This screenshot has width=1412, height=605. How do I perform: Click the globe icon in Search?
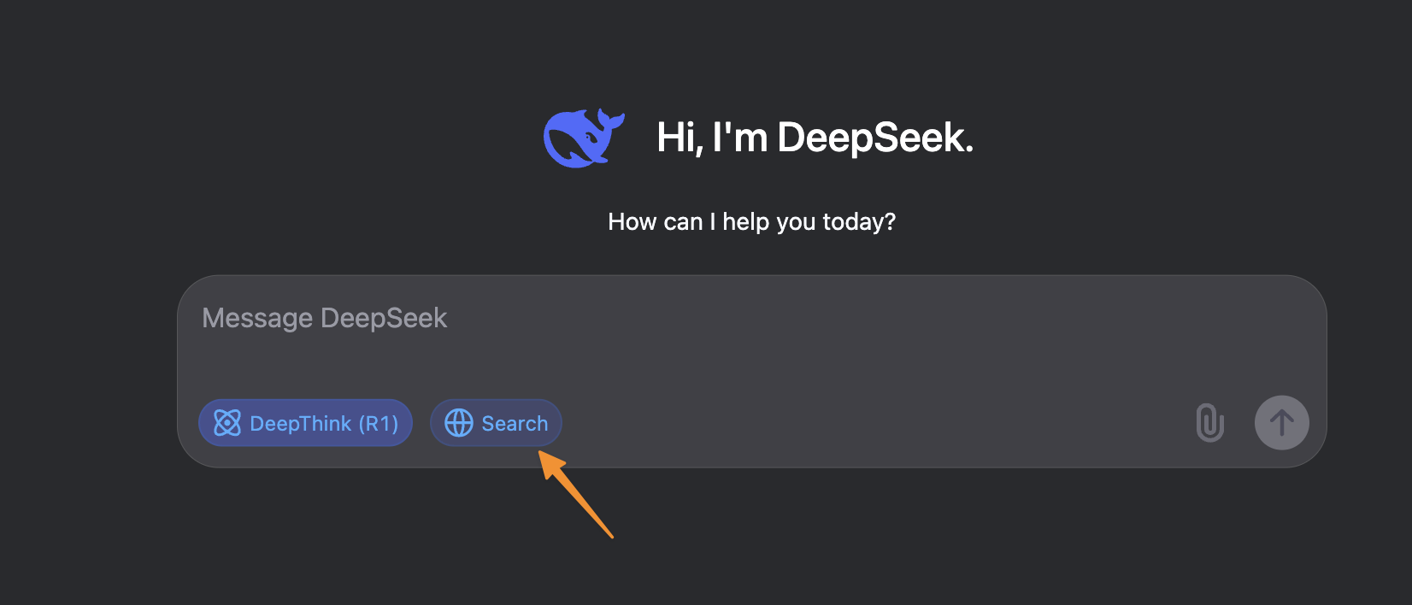point(459,423)
